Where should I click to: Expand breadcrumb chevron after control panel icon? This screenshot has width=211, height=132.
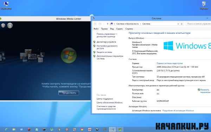coord(114,24)
